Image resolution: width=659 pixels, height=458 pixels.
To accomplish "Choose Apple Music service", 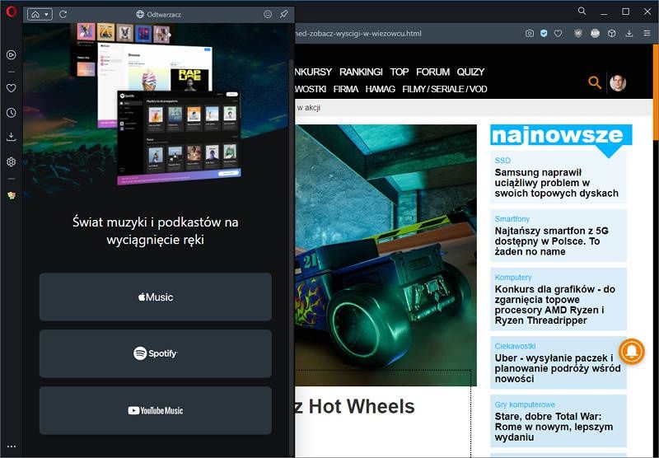I will (156, 297).
